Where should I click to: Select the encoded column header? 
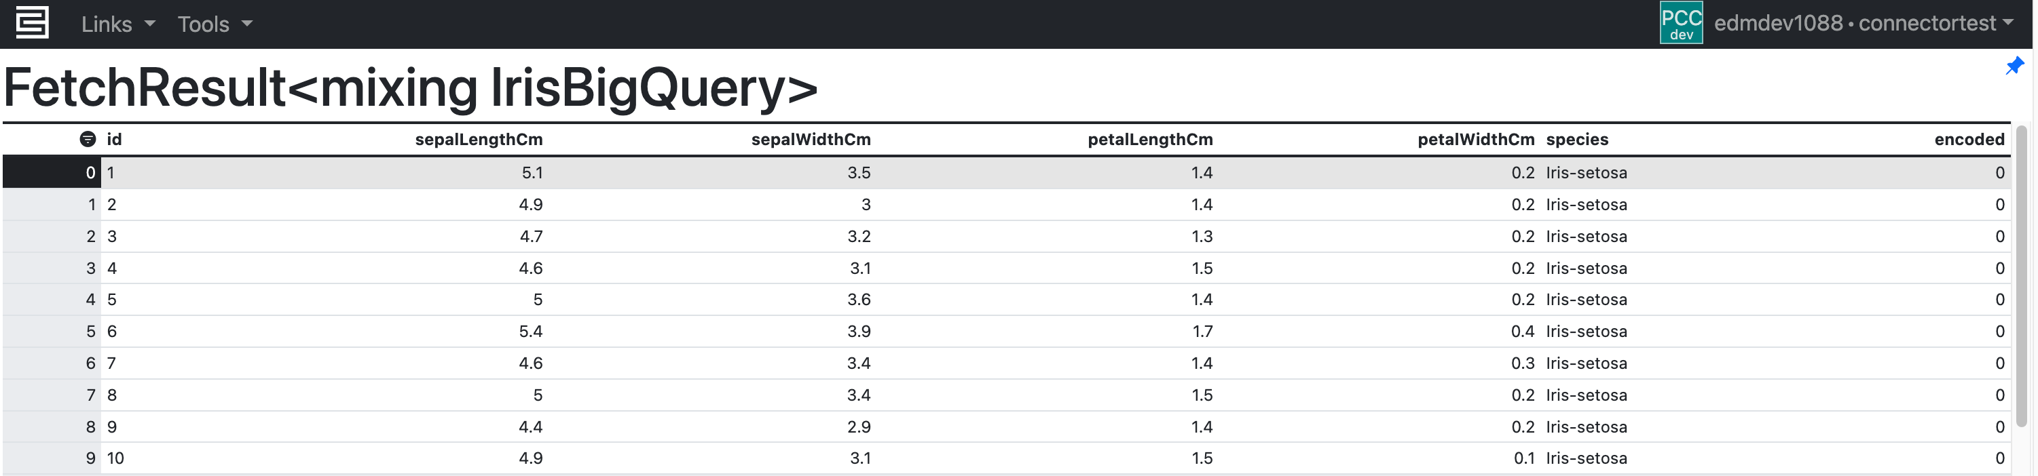(x=1969, y=140)
